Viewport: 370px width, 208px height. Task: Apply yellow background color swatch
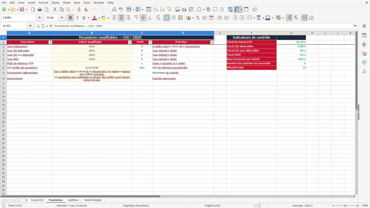tap(103, 18)
